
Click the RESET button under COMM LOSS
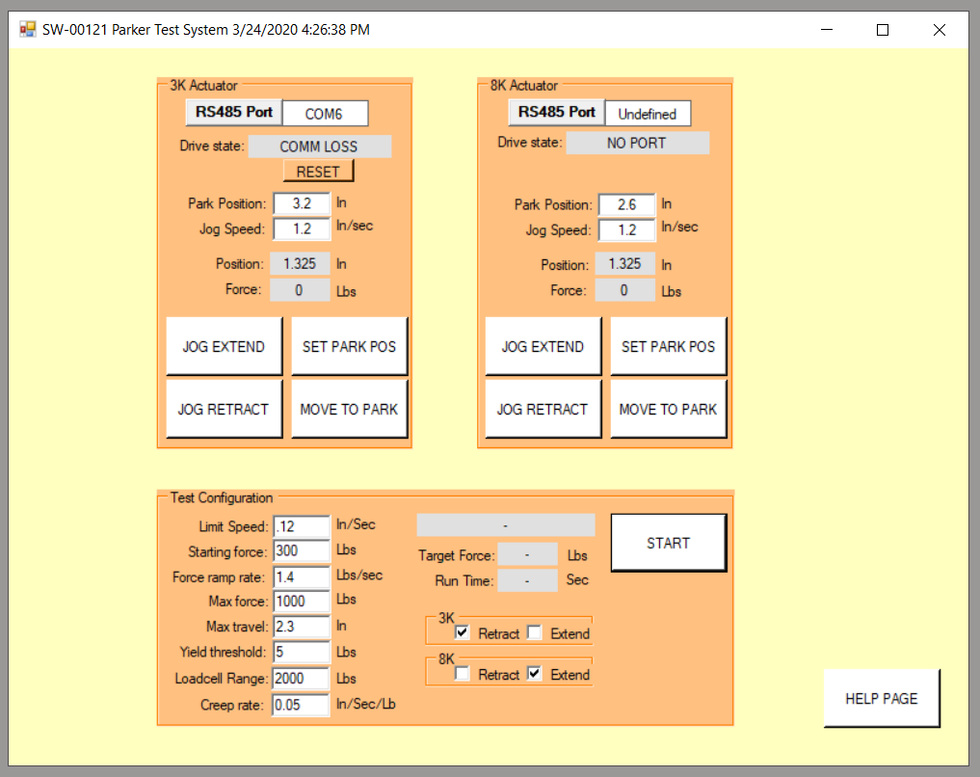(x=318, y=172)
